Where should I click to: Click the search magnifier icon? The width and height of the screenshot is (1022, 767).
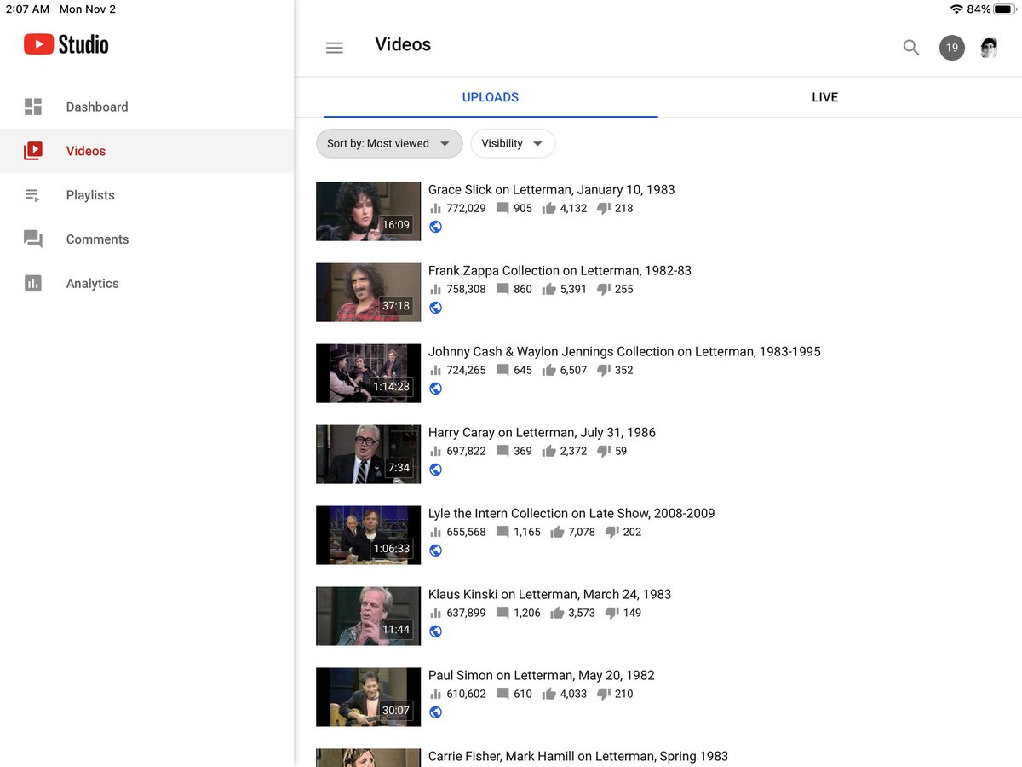[x=911, y=48]
